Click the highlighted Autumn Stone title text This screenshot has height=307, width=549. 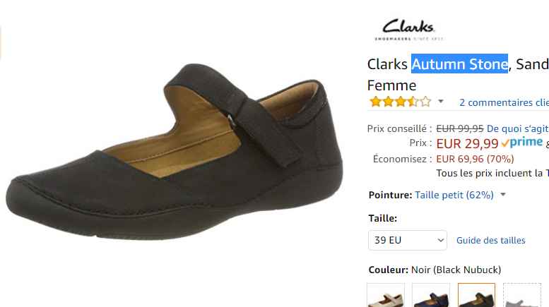pos(459,64)
